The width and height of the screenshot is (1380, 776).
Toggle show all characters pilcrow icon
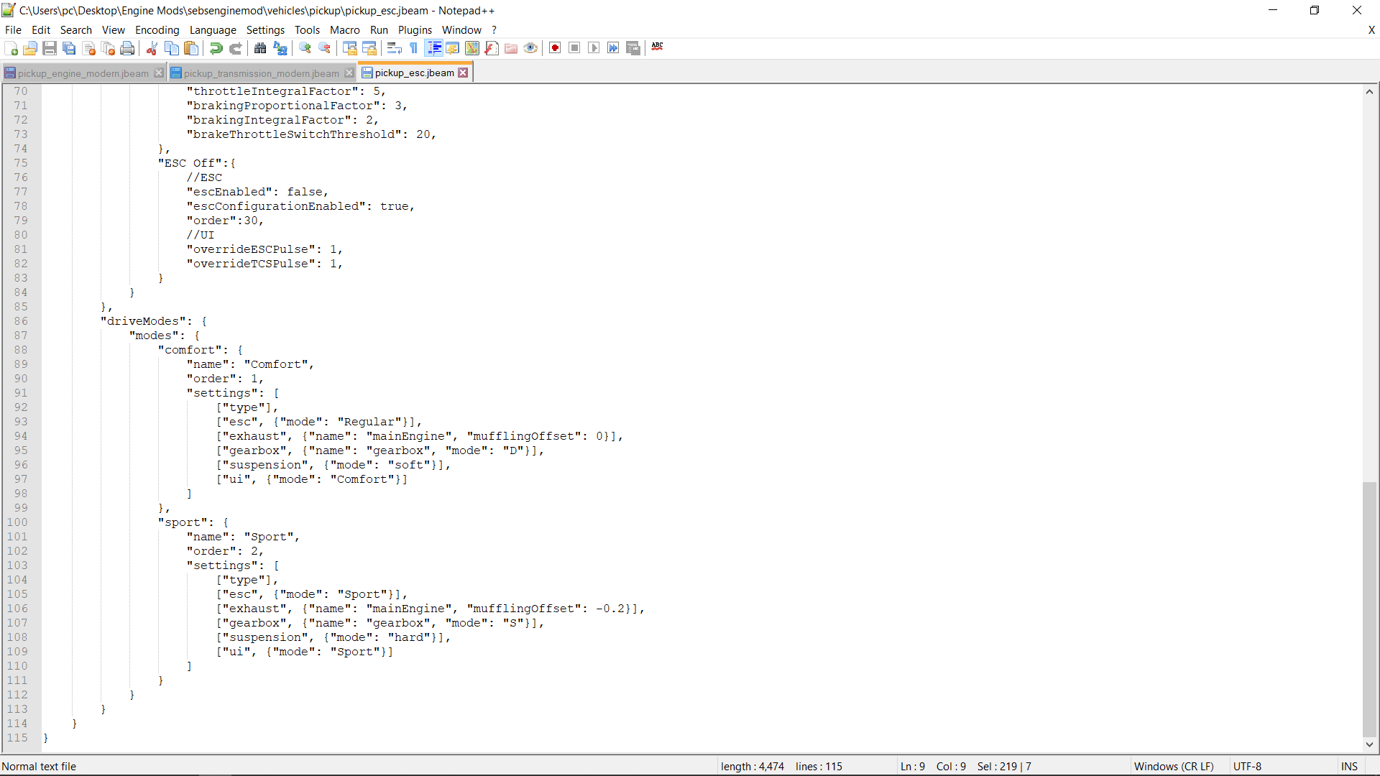tap(414, 48)
